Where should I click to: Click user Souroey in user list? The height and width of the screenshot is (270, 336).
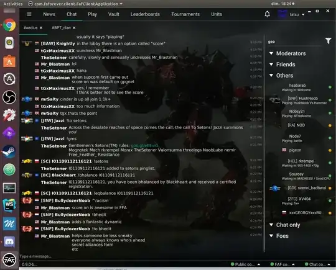point(296,174)
